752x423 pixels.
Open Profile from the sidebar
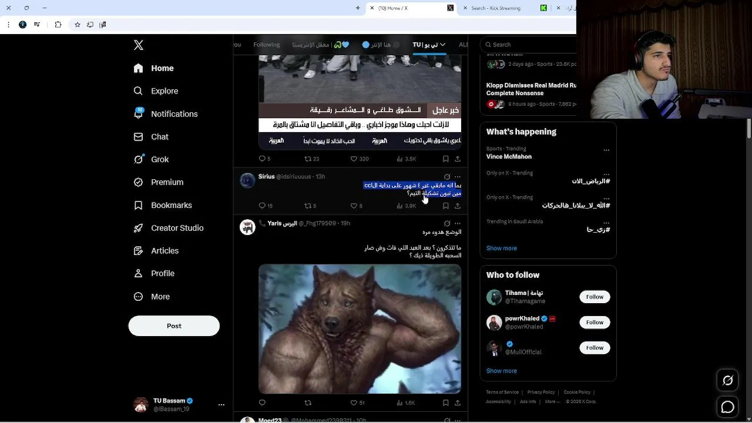[155, 274]
